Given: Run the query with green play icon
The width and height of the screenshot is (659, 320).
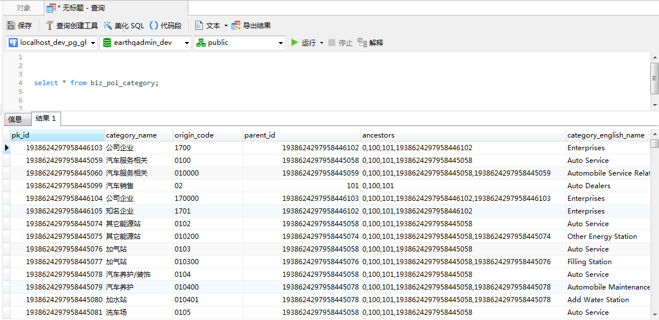Looking at the screenshot, I should click(x=295, y=43).
